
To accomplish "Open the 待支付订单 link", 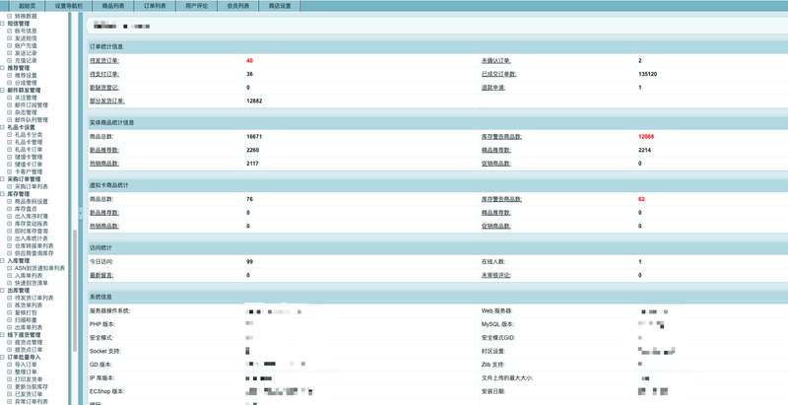I will (x=104, y=74).
